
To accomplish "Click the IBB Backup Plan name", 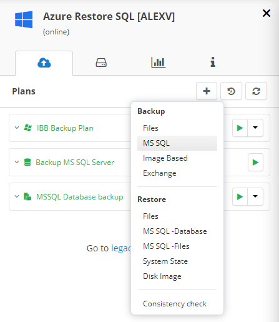I will pos(65,128).
